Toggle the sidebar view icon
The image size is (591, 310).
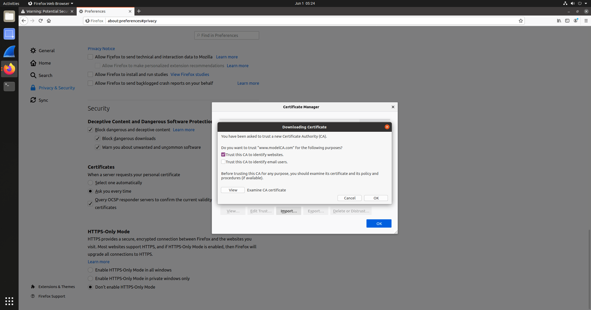[x=567, y=21]
